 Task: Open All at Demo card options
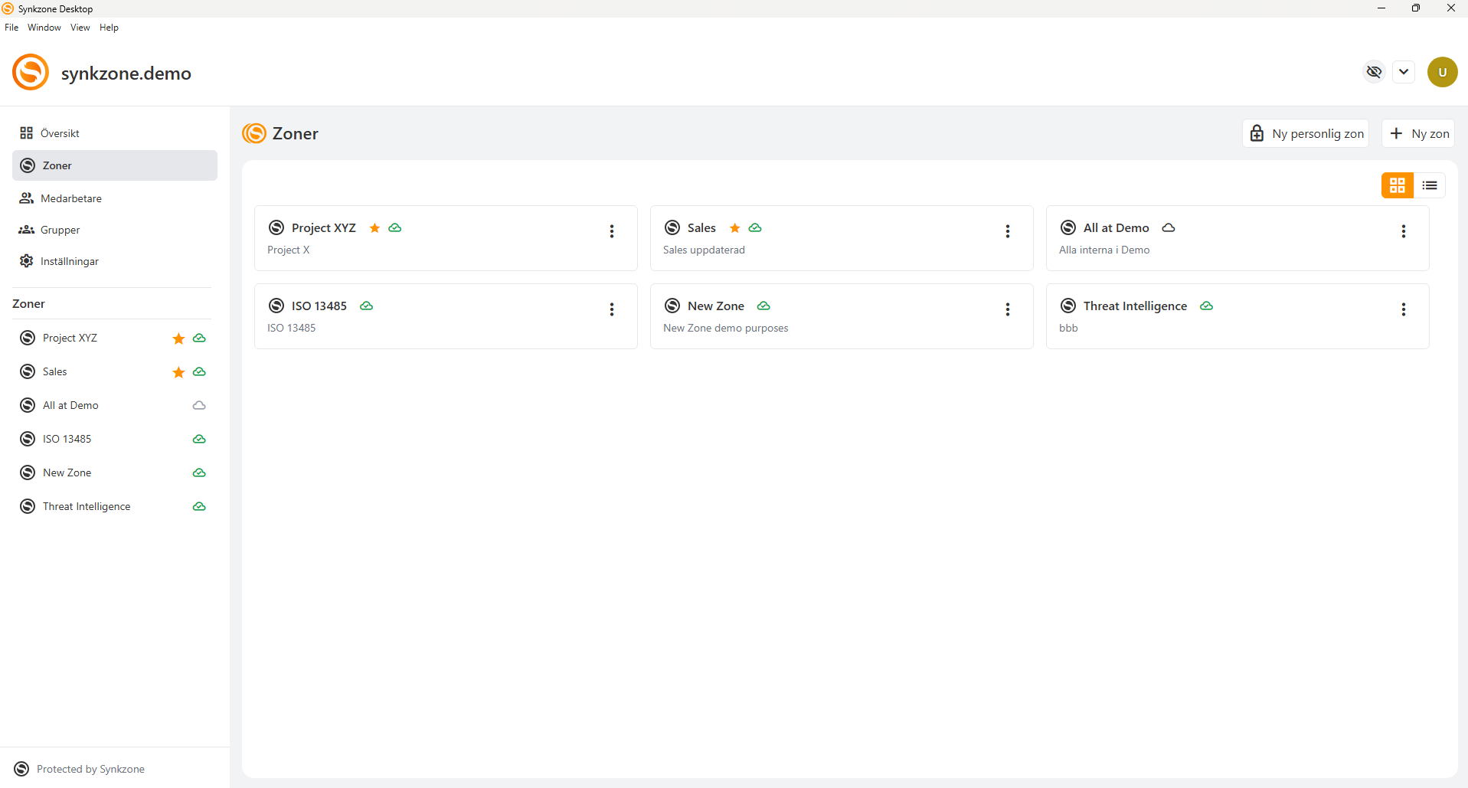(1404, 231)
